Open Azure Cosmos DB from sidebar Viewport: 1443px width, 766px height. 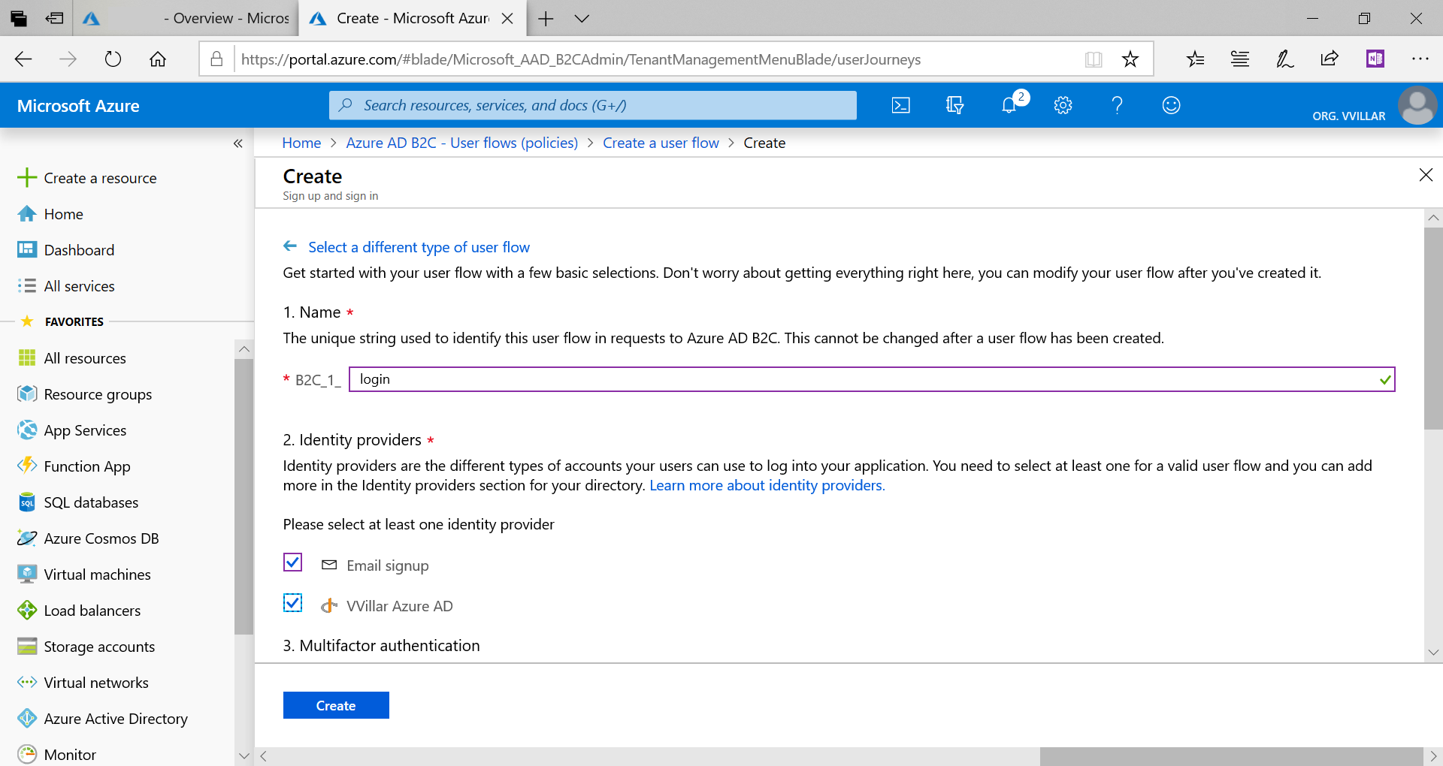101,538
